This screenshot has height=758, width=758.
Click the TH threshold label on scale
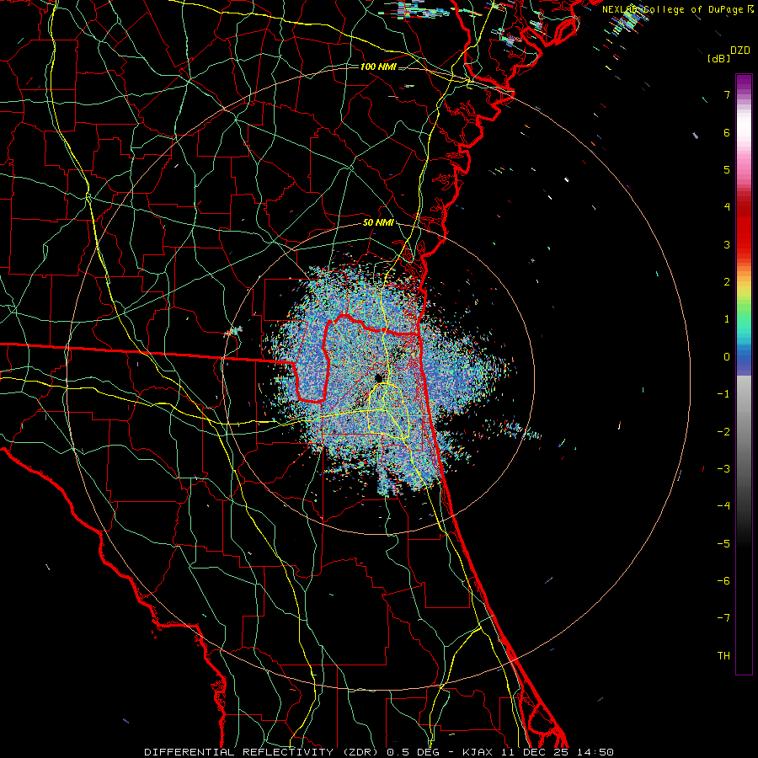tap(723, 655)
